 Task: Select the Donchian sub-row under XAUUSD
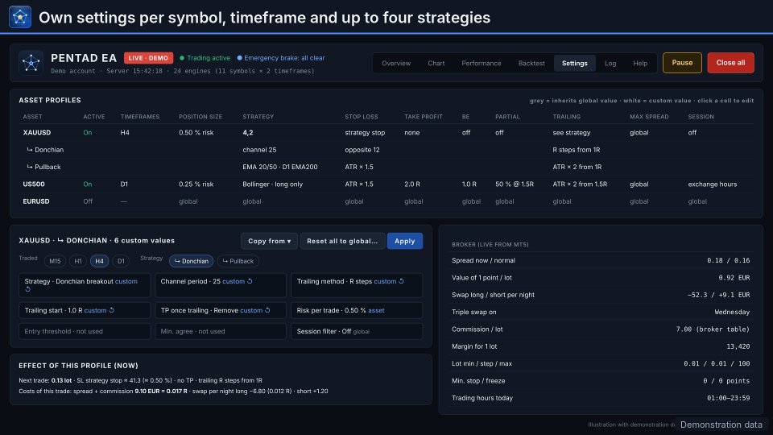pos(45,150)
